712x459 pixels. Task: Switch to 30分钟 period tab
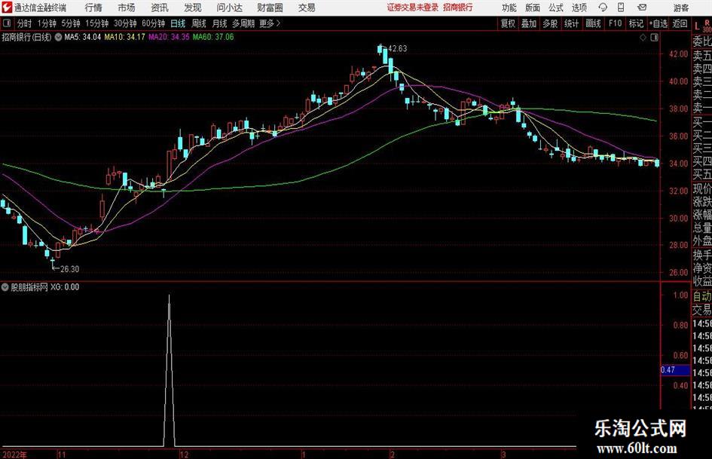point(125,23)
